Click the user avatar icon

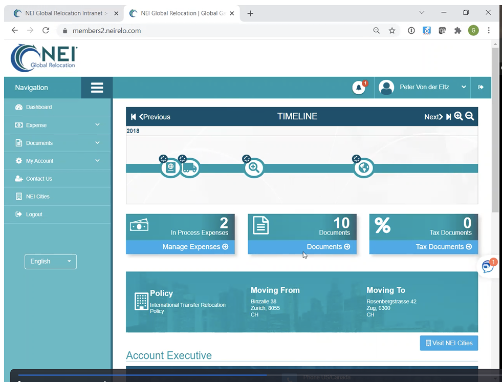[386, 87]
